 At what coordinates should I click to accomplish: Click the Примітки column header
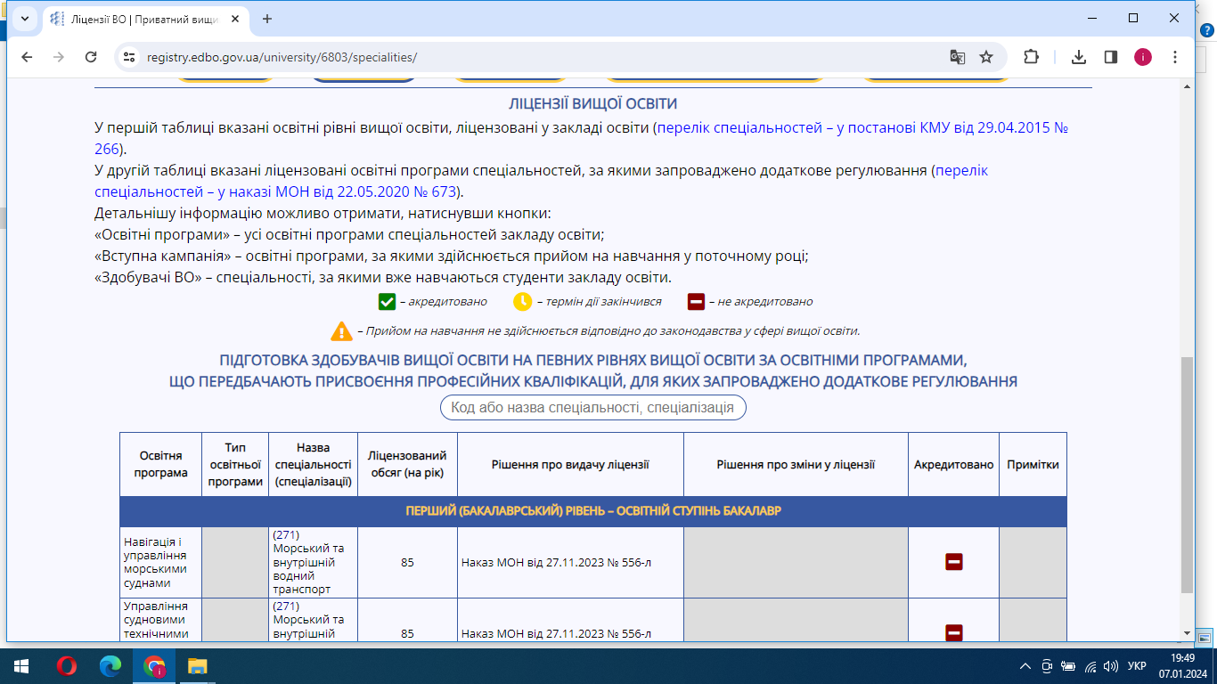tap(1033, 465)
